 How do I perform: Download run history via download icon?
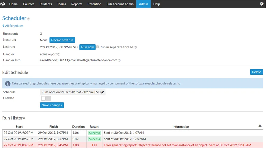click(260, 126)
